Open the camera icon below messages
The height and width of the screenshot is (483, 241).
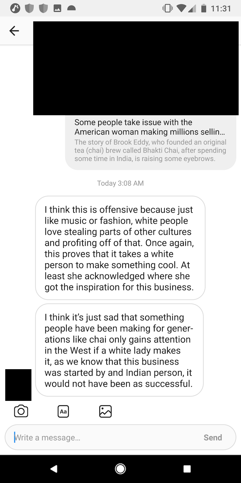point(21,411)
